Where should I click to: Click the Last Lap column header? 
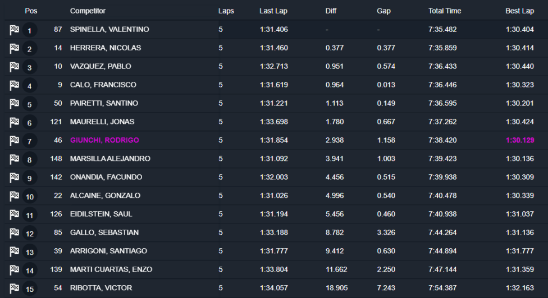273,11
